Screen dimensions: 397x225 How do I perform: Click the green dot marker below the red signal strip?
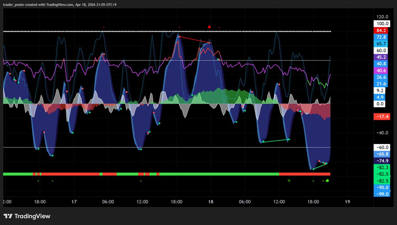327,180
